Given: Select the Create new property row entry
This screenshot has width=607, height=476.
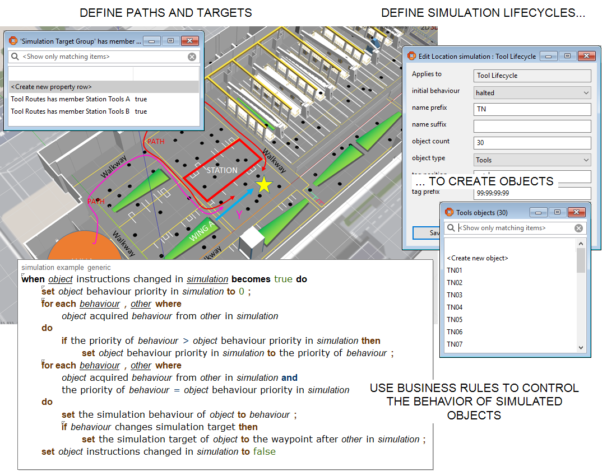Looking at the screenshot, I should 104,87.
